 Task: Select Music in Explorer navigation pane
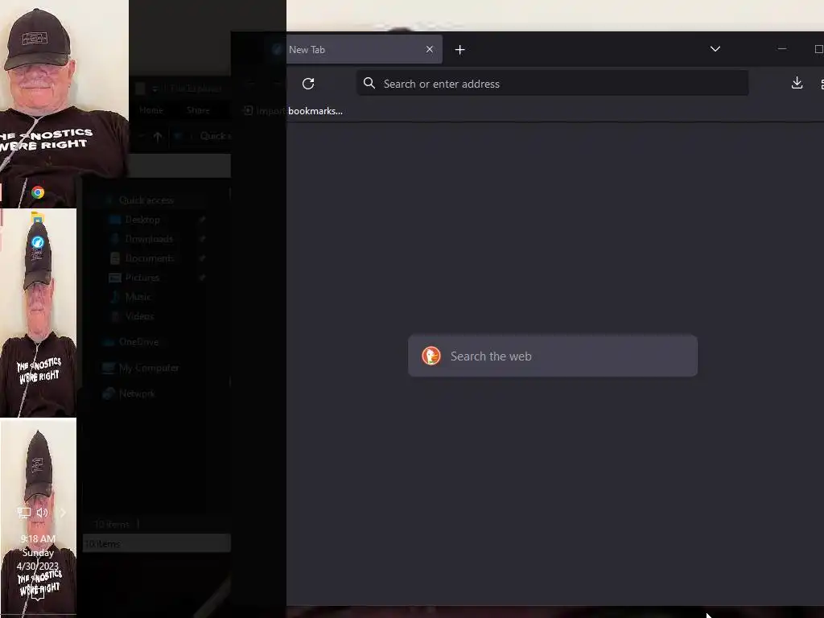pos(138,297)
